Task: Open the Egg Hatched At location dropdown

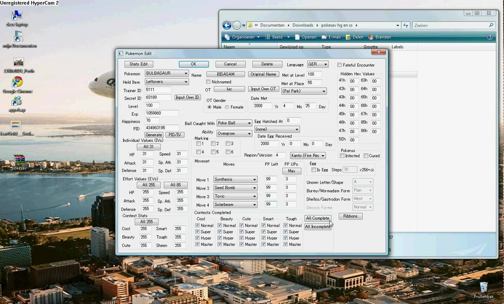Action: click(277, 129)
